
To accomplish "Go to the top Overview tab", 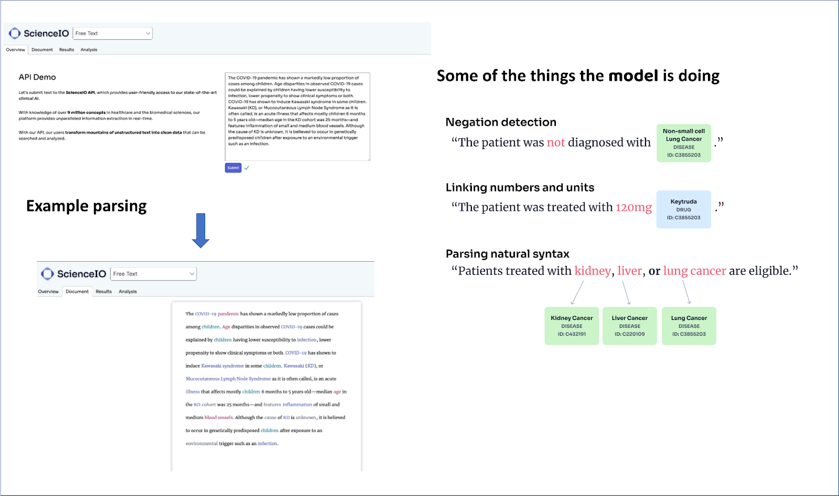I will click(16, 50).
